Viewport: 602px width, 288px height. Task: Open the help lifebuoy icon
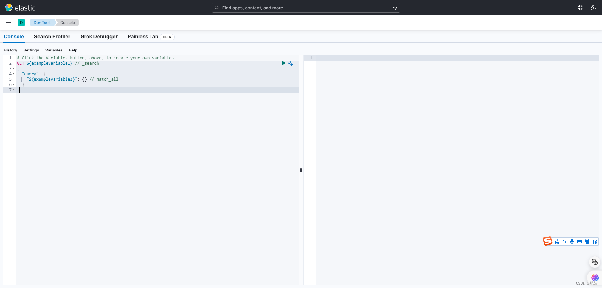(x=581, y=8)
